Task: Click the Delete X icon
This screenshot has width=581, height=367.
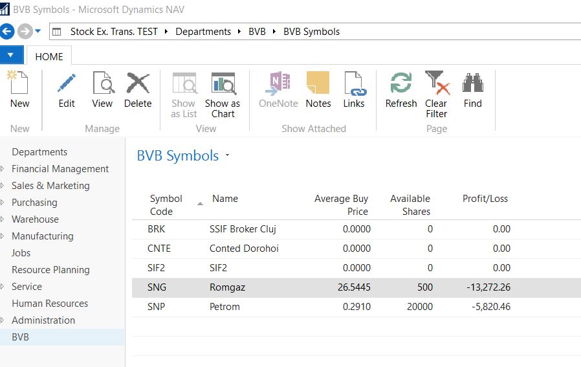Action: [138, 82]
